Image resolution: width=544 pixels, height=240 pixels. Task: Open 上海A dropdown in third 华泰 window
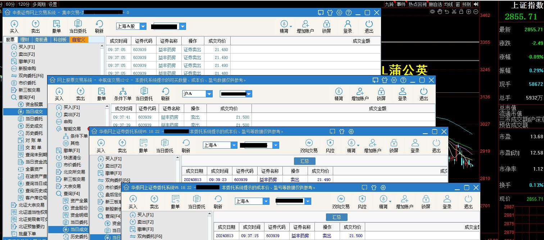coord(234,145)
